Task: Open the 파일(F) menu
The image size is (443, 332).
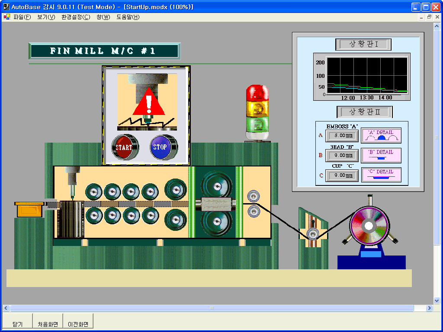Action: [x=22, y=17]
